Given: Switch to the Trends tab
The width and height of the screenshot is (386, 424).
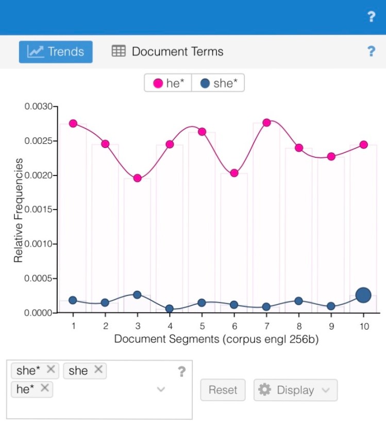Looking at the screenshot, I should [56, 52].
